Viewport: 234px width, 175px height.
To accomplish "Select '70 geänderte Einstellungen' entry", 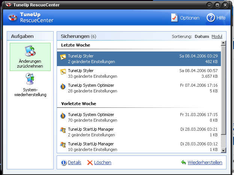I will (x=93, y=120).
